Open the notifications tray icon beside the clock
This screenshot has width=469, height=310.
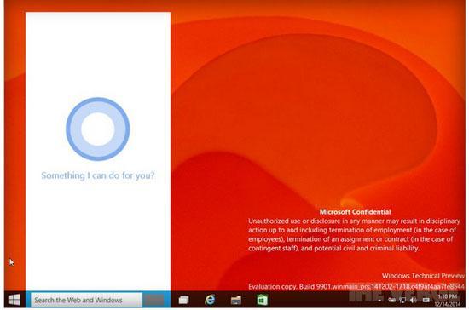[x=426, y=300]
